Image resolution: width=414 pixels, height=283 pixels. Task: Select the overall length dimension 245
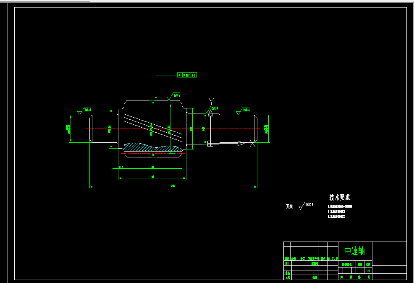pos(173,186)
